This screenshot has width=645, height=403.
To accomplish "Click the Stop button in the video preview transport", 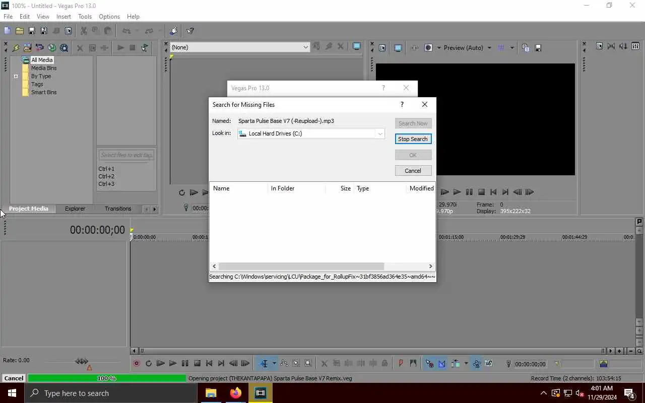I will tap(481, 192).
